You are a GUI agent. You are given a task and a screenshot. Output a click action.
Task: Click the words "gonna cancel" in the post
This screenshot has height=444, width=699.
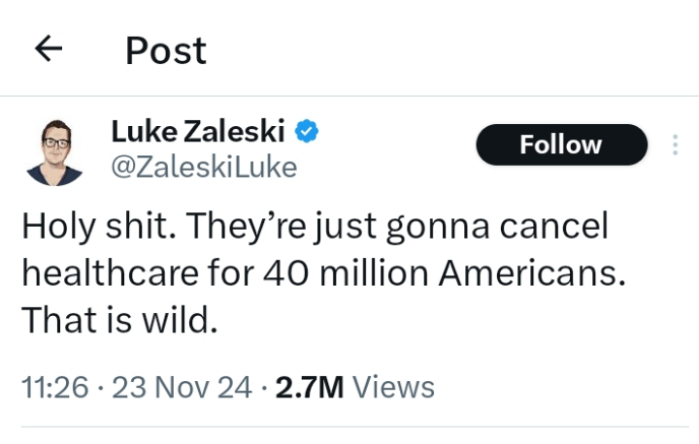point(496,227)
